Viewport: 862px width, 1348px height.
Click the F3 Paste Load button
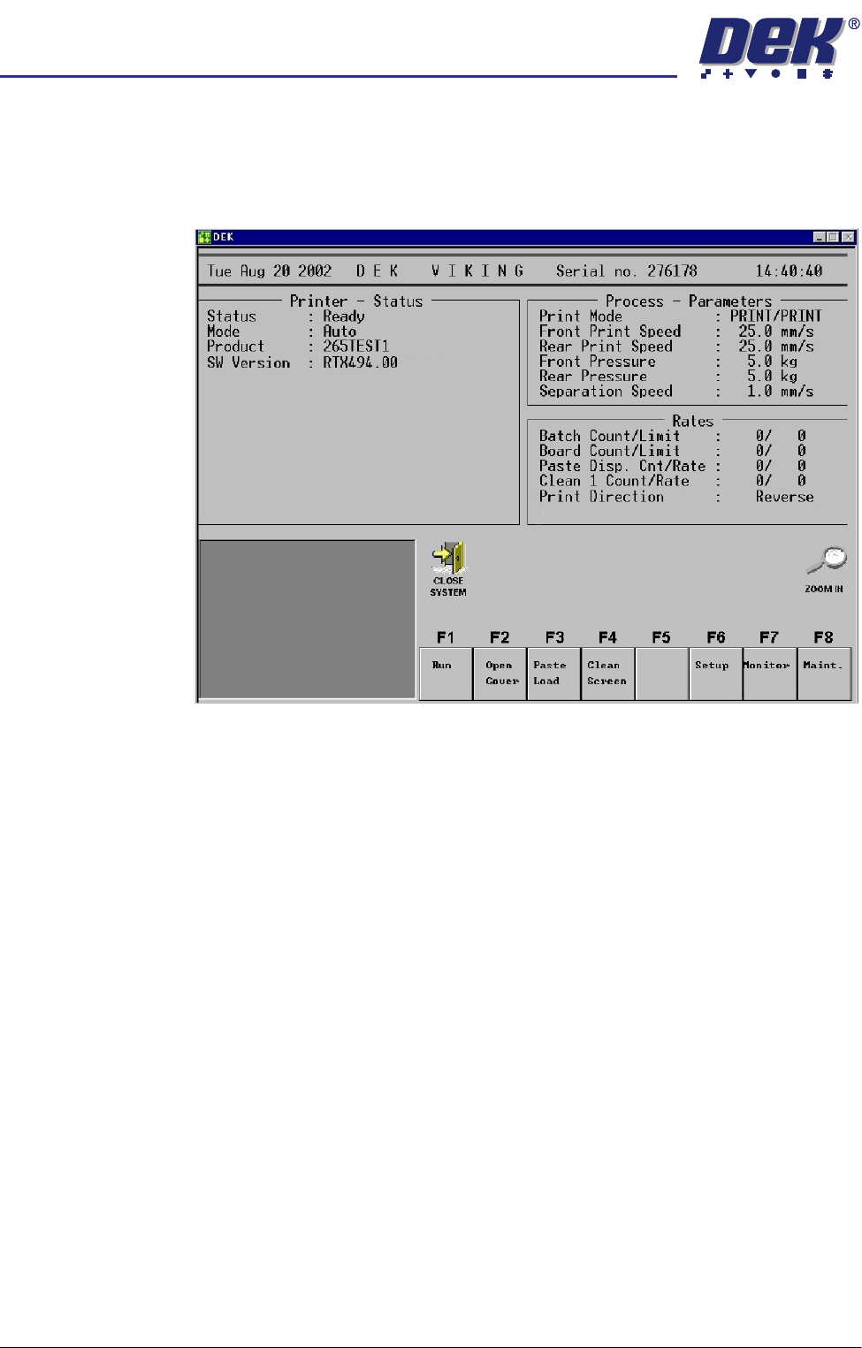pyautogui.click(x=554, y=674)
